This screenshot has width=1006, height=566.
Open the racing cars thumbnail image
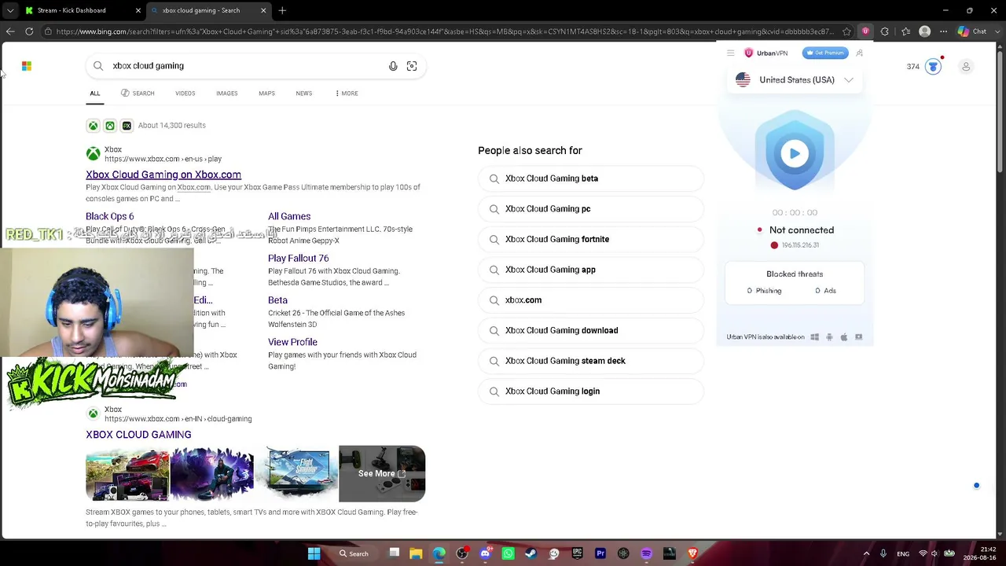coord(127,474)
